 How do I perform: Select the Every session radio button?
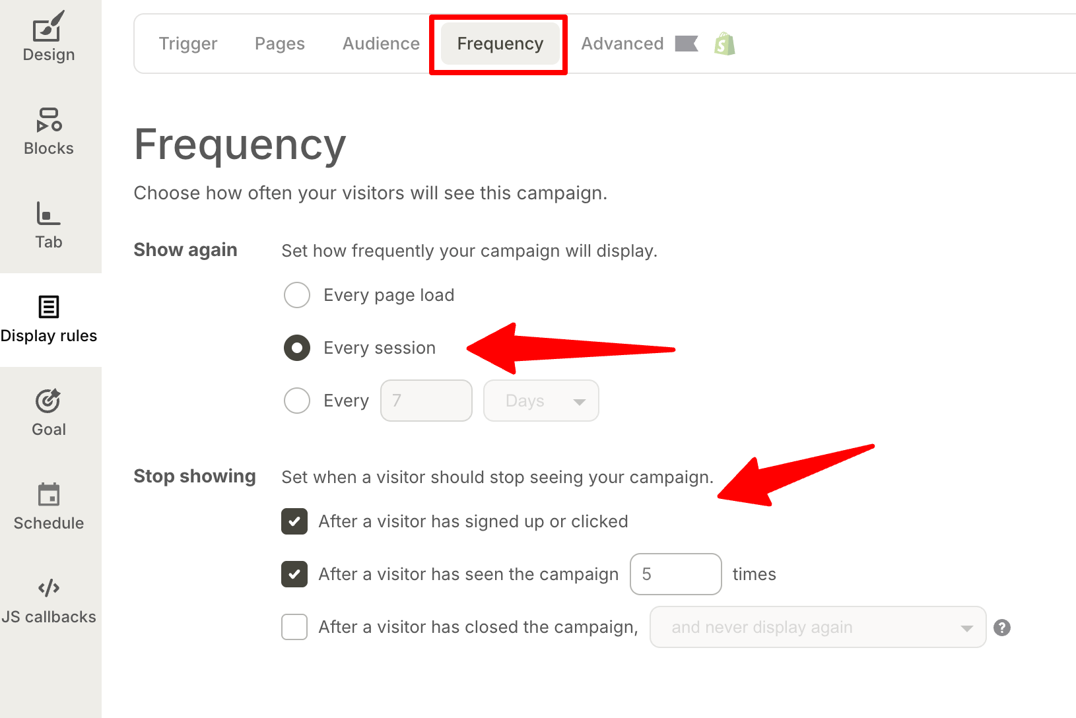click(x=297, y=348)
